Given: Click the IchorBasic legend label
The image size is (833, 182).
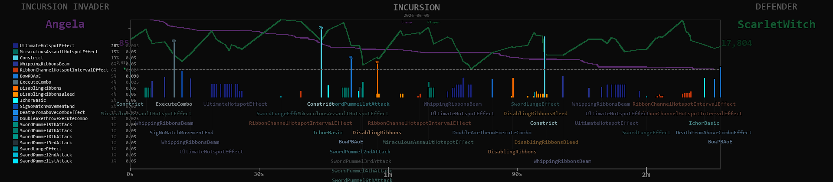Looking at the screenshot, I should 33,100.
